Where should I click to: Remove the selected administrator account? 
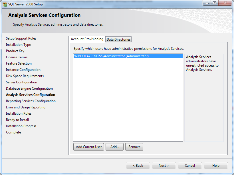click(134, 147)
